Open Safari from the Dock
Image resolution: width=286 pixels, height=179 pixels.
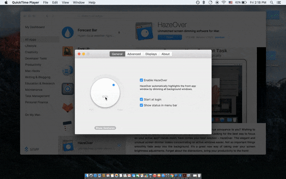tap(95, 176)
